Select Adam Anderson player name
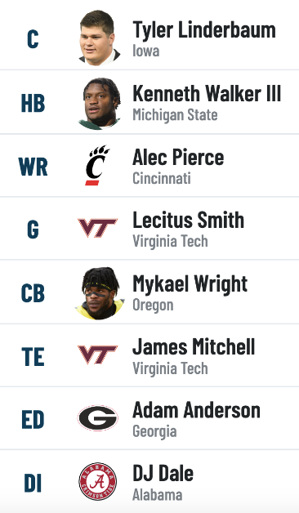This screenshot has width=299, height=513. (x=196, y=410)
